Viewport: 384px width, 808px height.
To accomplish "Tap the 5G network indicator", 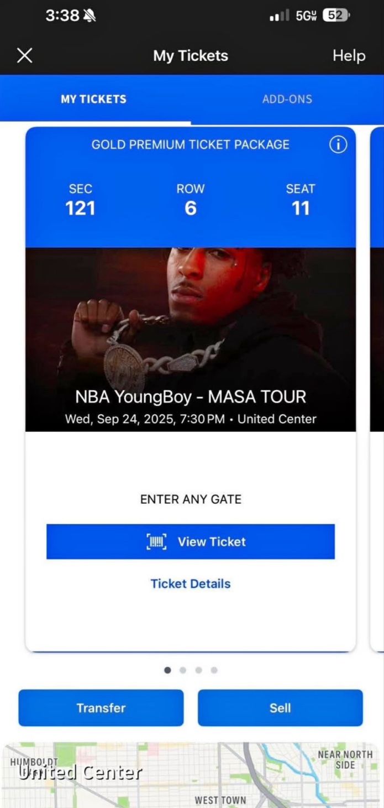I will click(306, 16).
